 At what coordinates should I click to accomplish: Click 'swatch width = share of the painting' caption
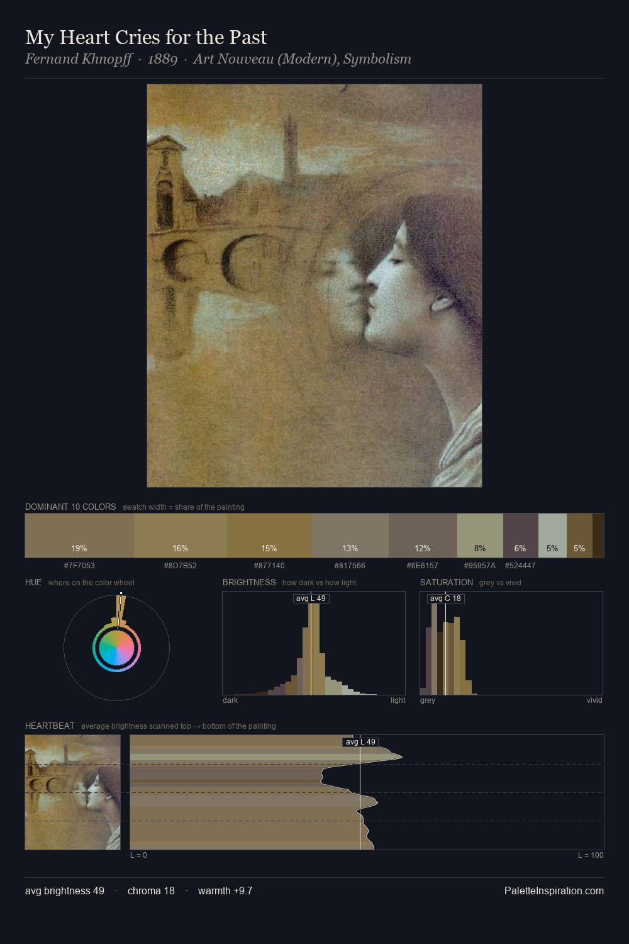coord(184,507)
